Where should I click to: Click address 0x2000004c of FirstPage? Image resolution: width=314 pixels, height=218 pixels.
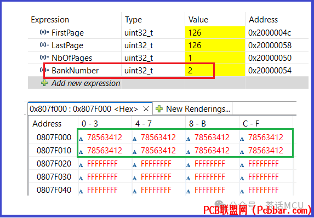[x=270, y=33]
